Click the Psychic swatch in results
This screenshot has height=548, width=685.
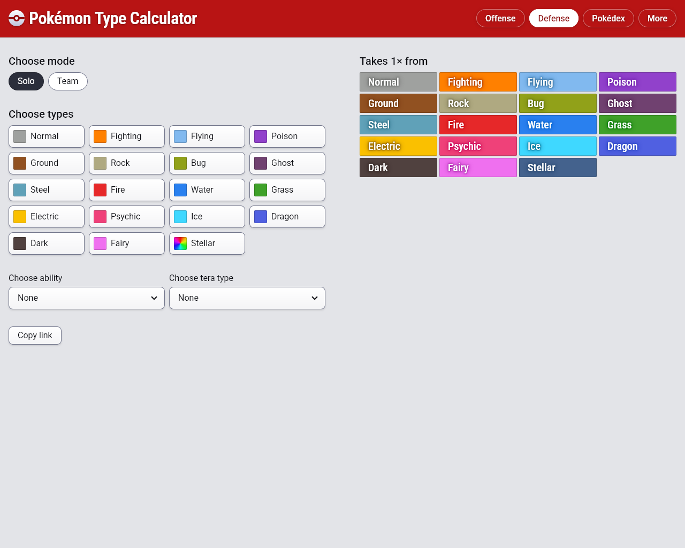tap(478, 146)
